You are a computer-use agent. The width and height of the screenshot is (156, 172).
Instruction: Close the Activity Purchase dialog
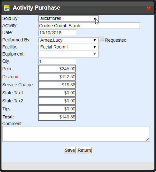pyautogui.click(x=149, y=8)
